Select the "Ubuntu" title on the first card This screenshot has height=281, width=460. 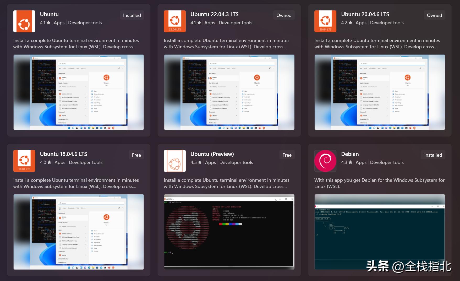click(49, 14)
